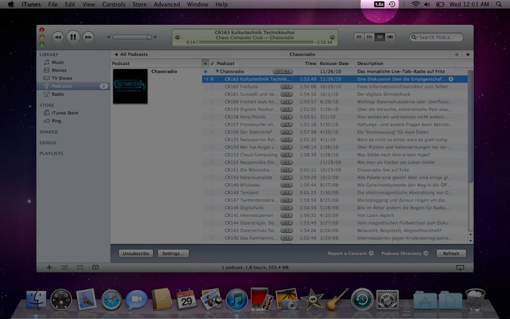Skip to previous track with rewind button
The image size is (510, 319).
tap(58, 37)
